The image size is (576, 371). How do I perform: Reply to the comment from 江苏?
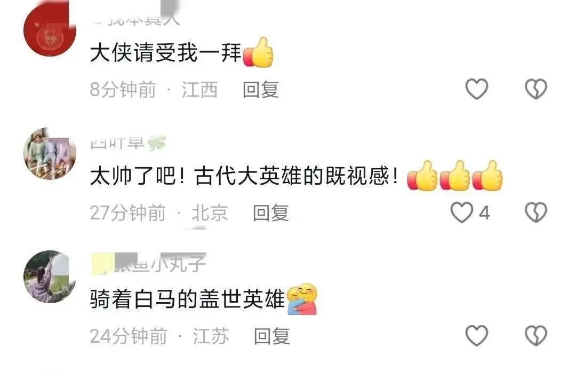tap(272, 336)
